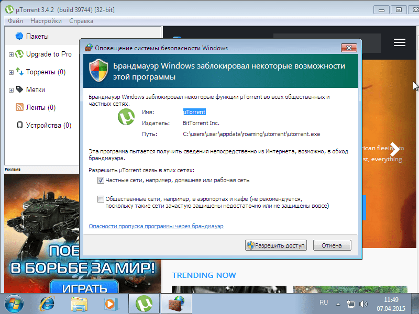Click the Upgrade to Pro icon
Viewport: 419px width, 314px height.
click(x=19, y=54)
